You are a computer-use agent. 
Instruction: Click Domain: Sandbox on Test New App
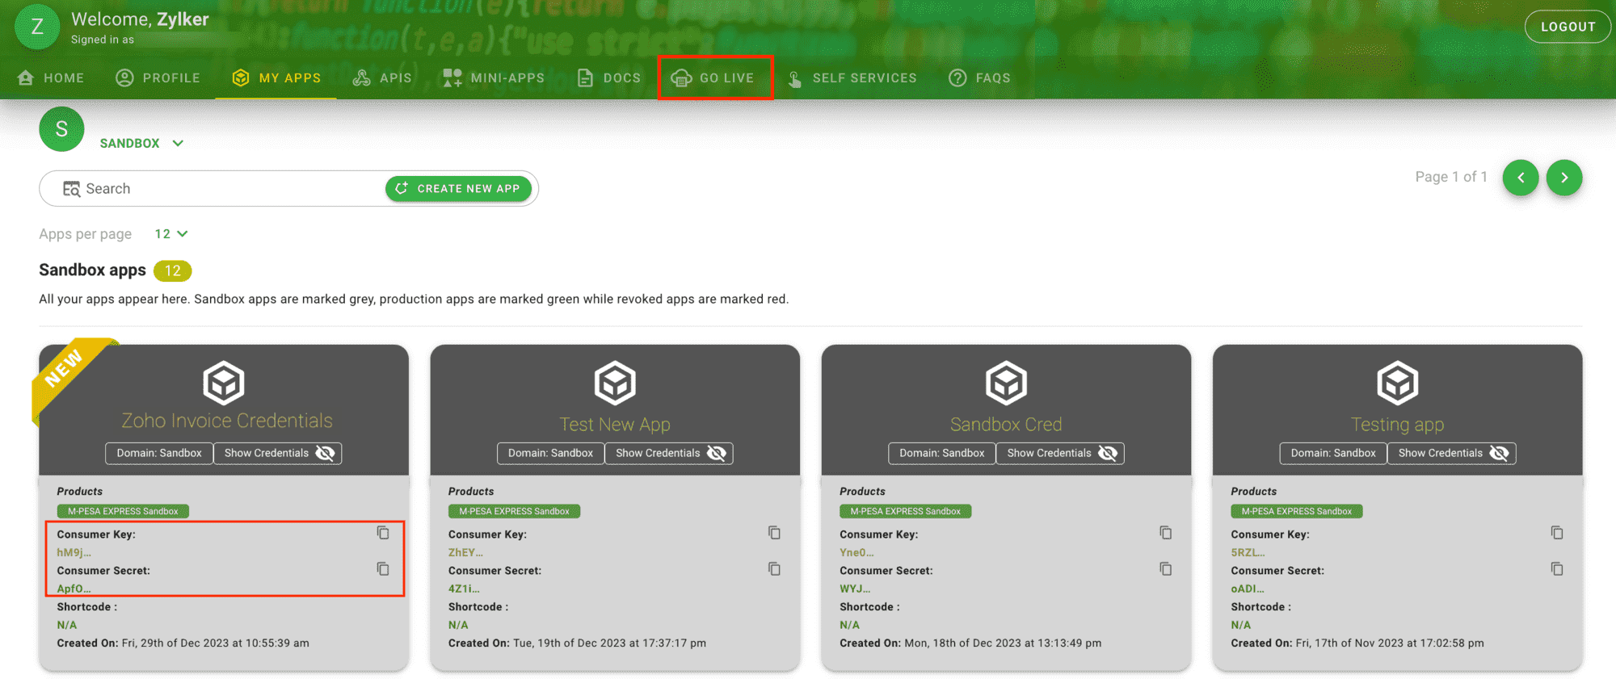pyautogui.click(x=550, y=453)
